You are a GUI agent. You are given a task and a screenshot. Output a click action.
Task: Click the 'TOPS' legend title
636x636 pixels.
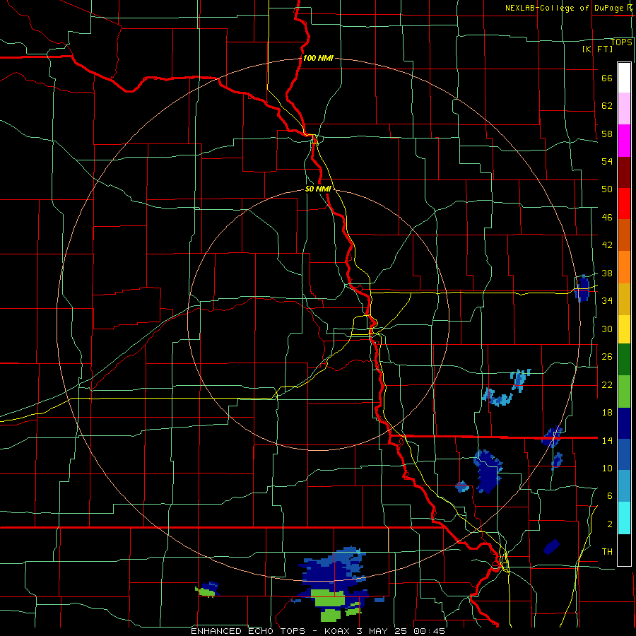621,42
